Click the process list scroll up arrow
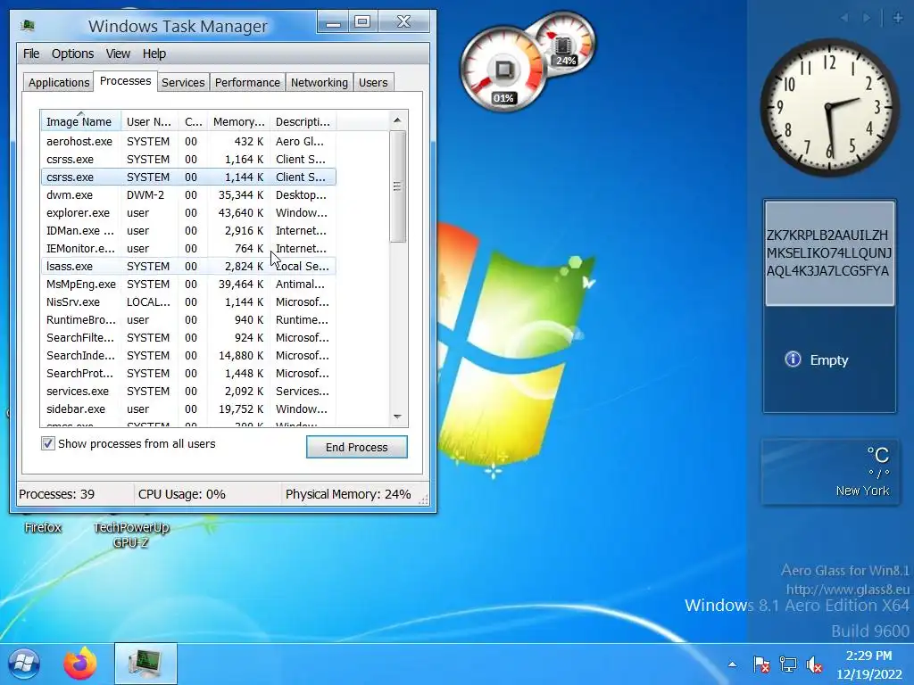914x685 pixels. [x=397, y=120]
